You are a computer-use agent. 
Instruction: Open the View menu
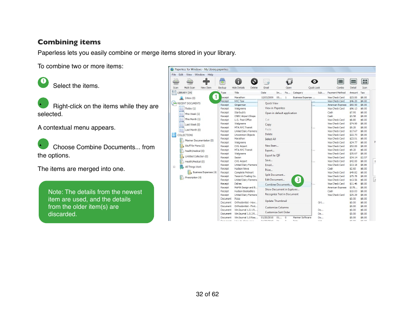coord(189,75)
